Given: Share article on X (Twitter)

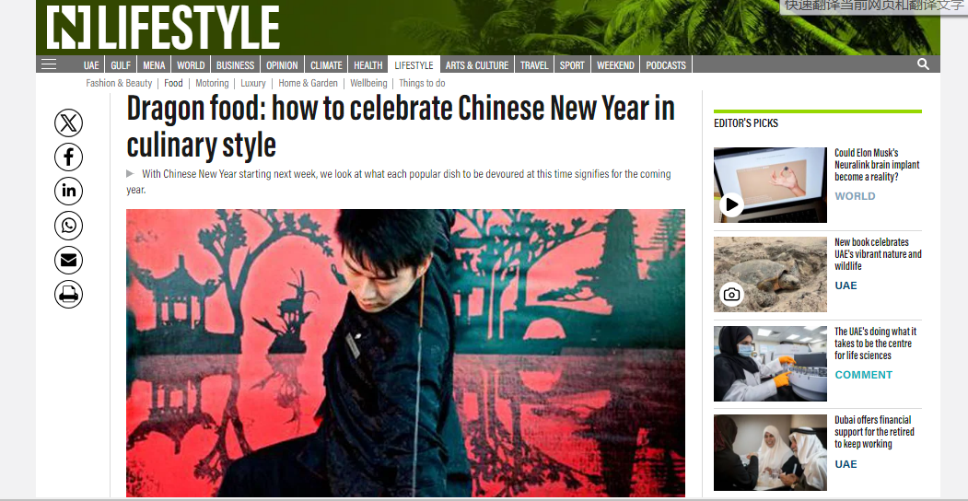Looking at the screenshot, I should pos(68,123).
